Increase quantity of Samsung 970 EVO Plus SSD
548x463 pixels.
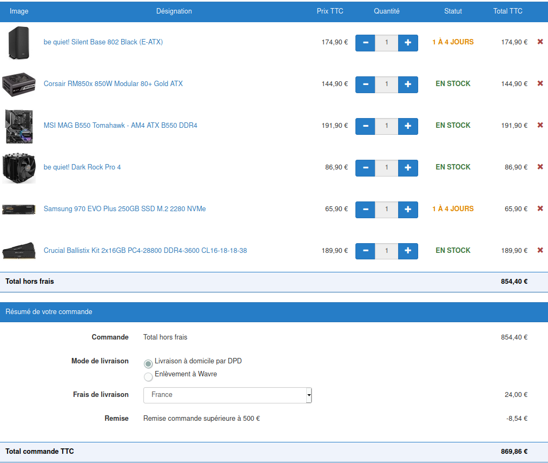(408, 209)
